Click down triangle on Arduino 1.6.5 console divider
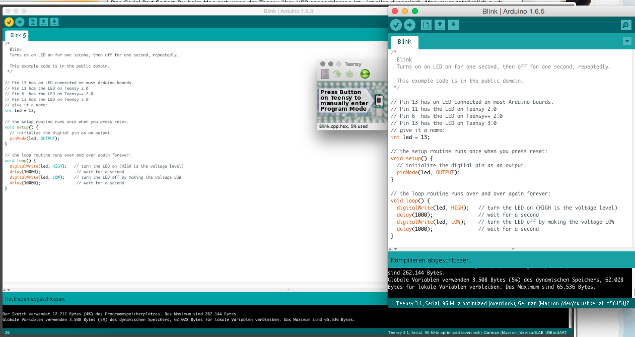Image resolution: width=635 pixels, height=337 pixels. [396, 248]
